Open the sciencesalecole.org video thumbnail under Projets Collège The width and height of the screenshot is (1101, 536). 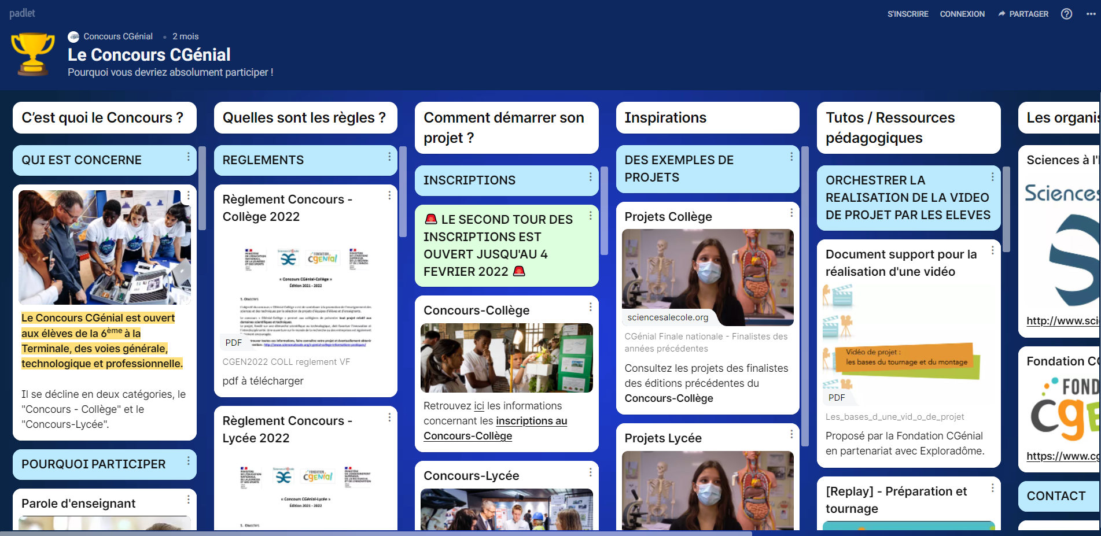707,277
